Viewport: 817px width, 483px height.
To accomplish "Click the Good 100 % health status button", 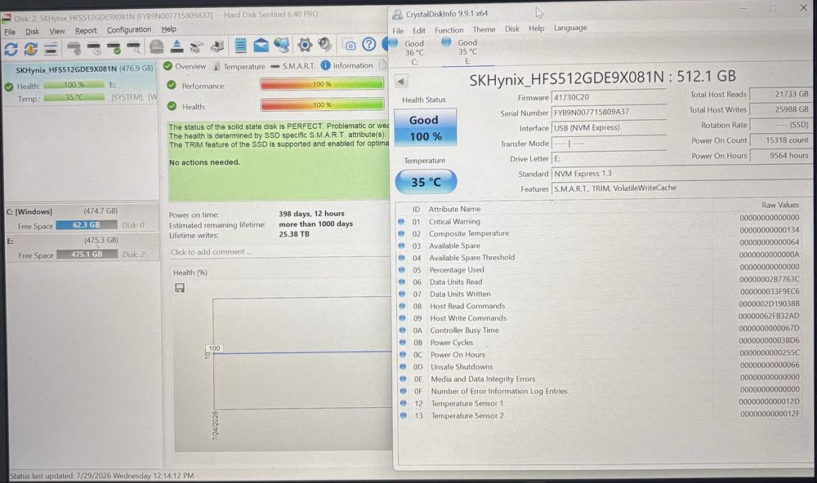I will (x=425, y=127).
